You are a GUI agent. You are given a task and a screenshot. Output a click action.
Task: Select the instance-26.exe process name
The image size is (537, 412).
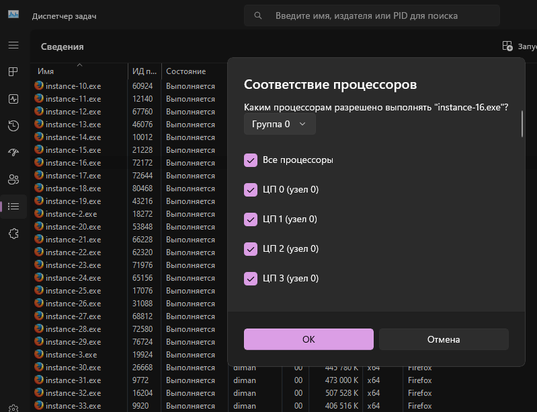[x=73, y=304]
